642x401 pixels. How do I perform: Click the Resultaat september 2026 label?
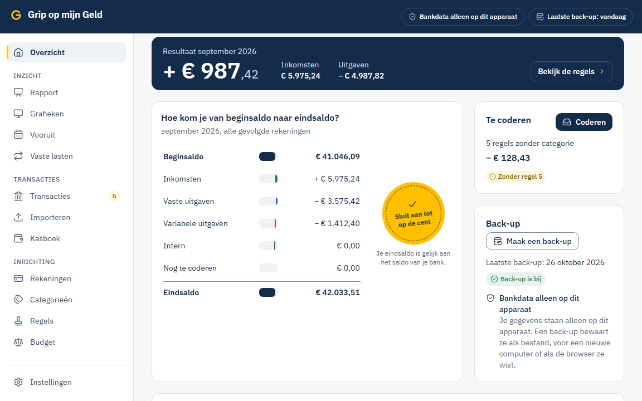click(210, 51)
